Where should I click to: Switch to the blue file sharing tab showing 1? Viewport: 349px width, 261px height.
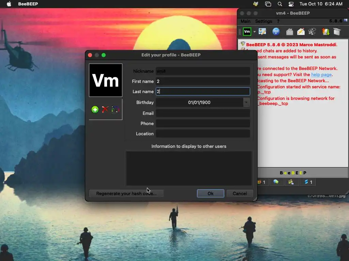click(308, 182)
